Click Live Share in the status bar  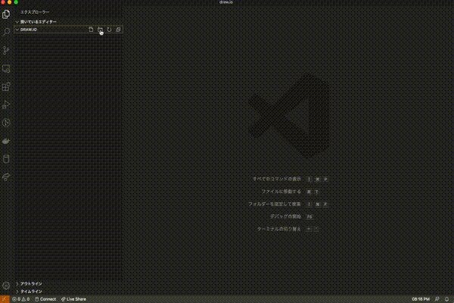73,299
